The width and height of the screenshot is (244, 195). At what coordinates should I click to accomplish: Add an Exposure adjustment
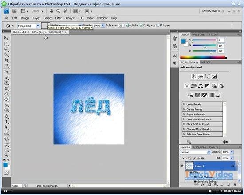pos(214,76)
